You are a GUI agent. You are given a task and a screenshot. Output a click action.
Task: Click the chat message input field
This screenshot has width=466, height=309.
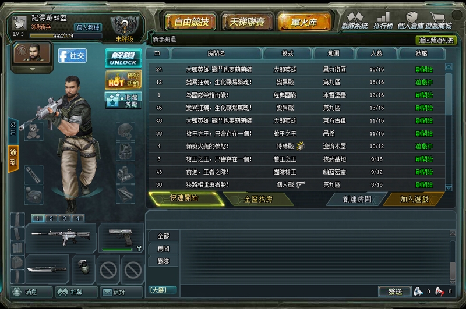click(278, 291)
